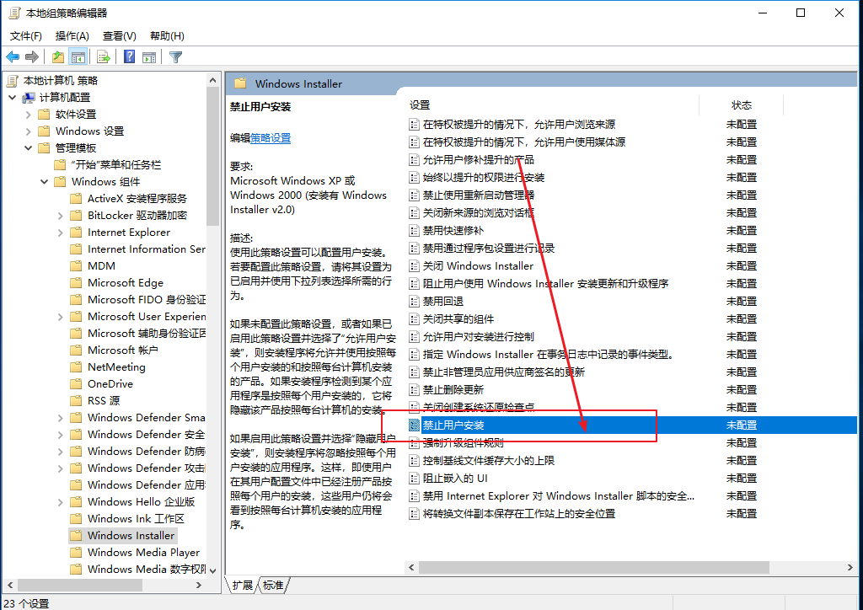Toggle the show/hide console tree icon
This screenshot has height=610, width=863.
[x=78, y=57]
